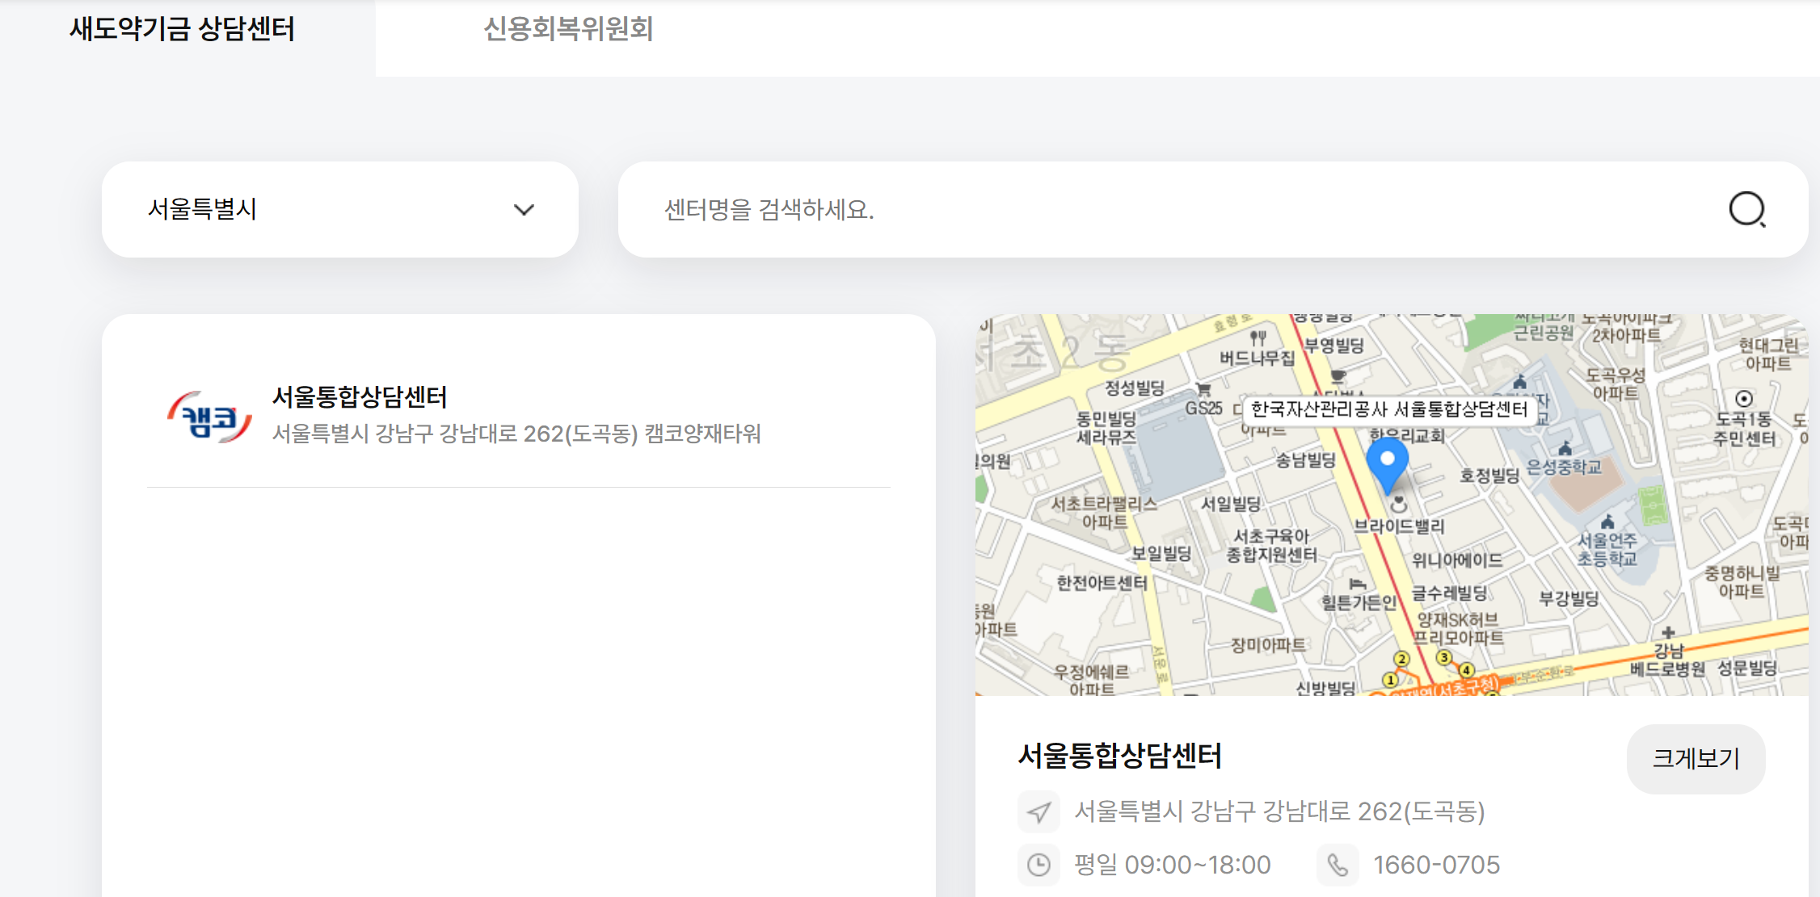Click the 한국자산관리공사 서울통합상담센터 map label
Screen dimensions: 1820x897
tap(1388, 409)
